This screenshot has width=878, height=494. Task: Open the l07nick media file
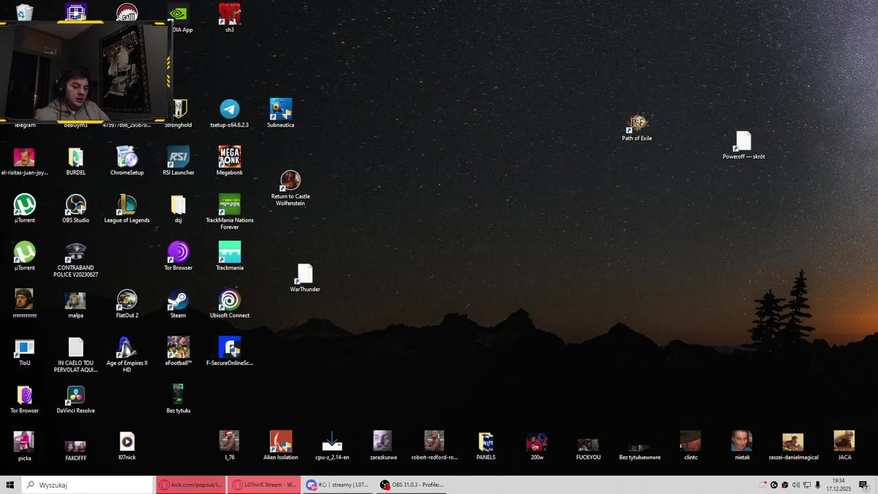(x=127, y=447)
